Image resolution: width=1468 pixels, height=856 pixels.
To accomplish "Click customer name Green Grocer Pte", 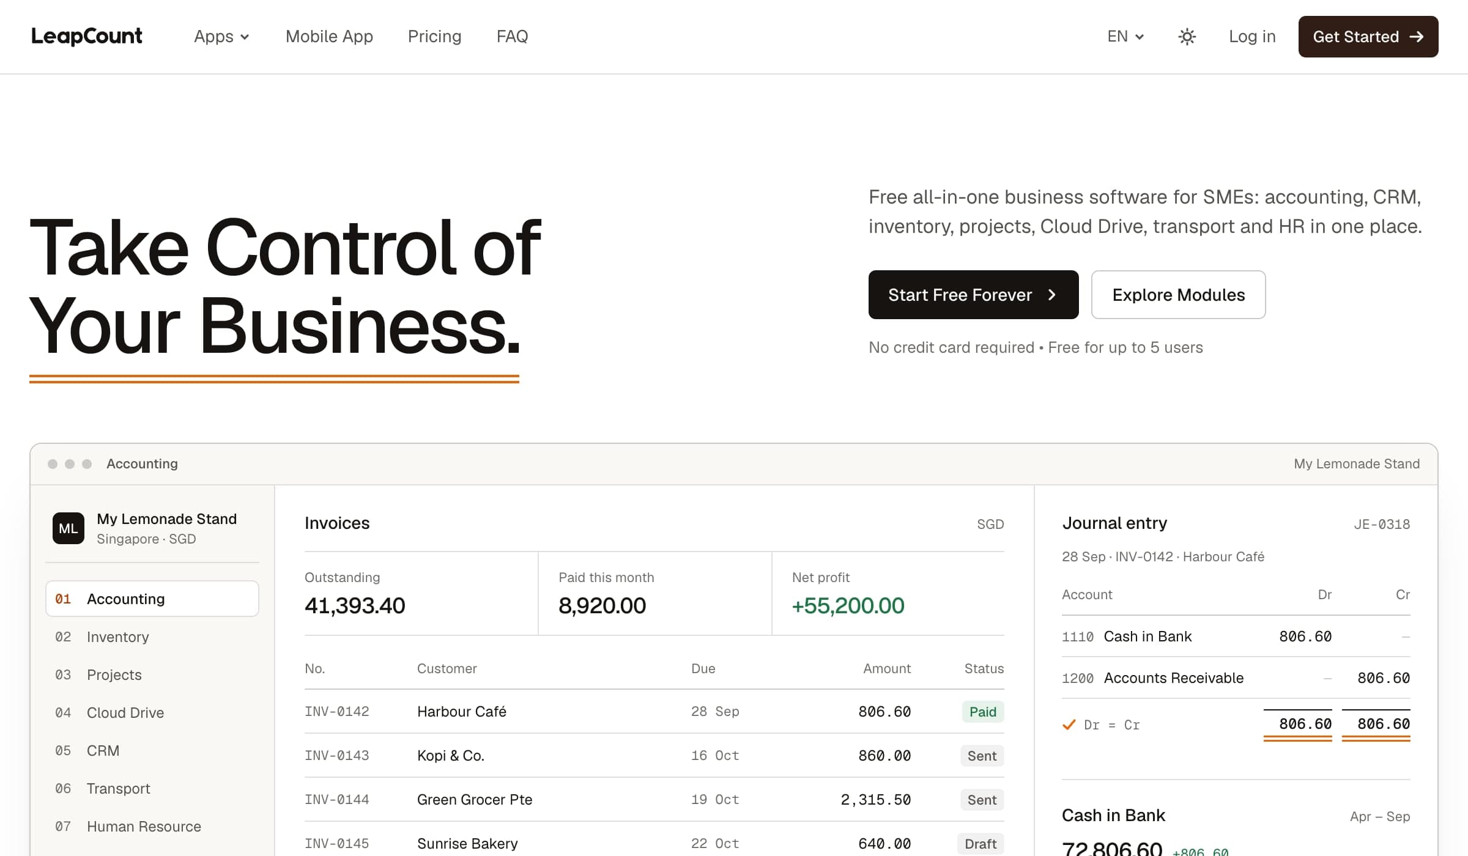I will point(475,800).
